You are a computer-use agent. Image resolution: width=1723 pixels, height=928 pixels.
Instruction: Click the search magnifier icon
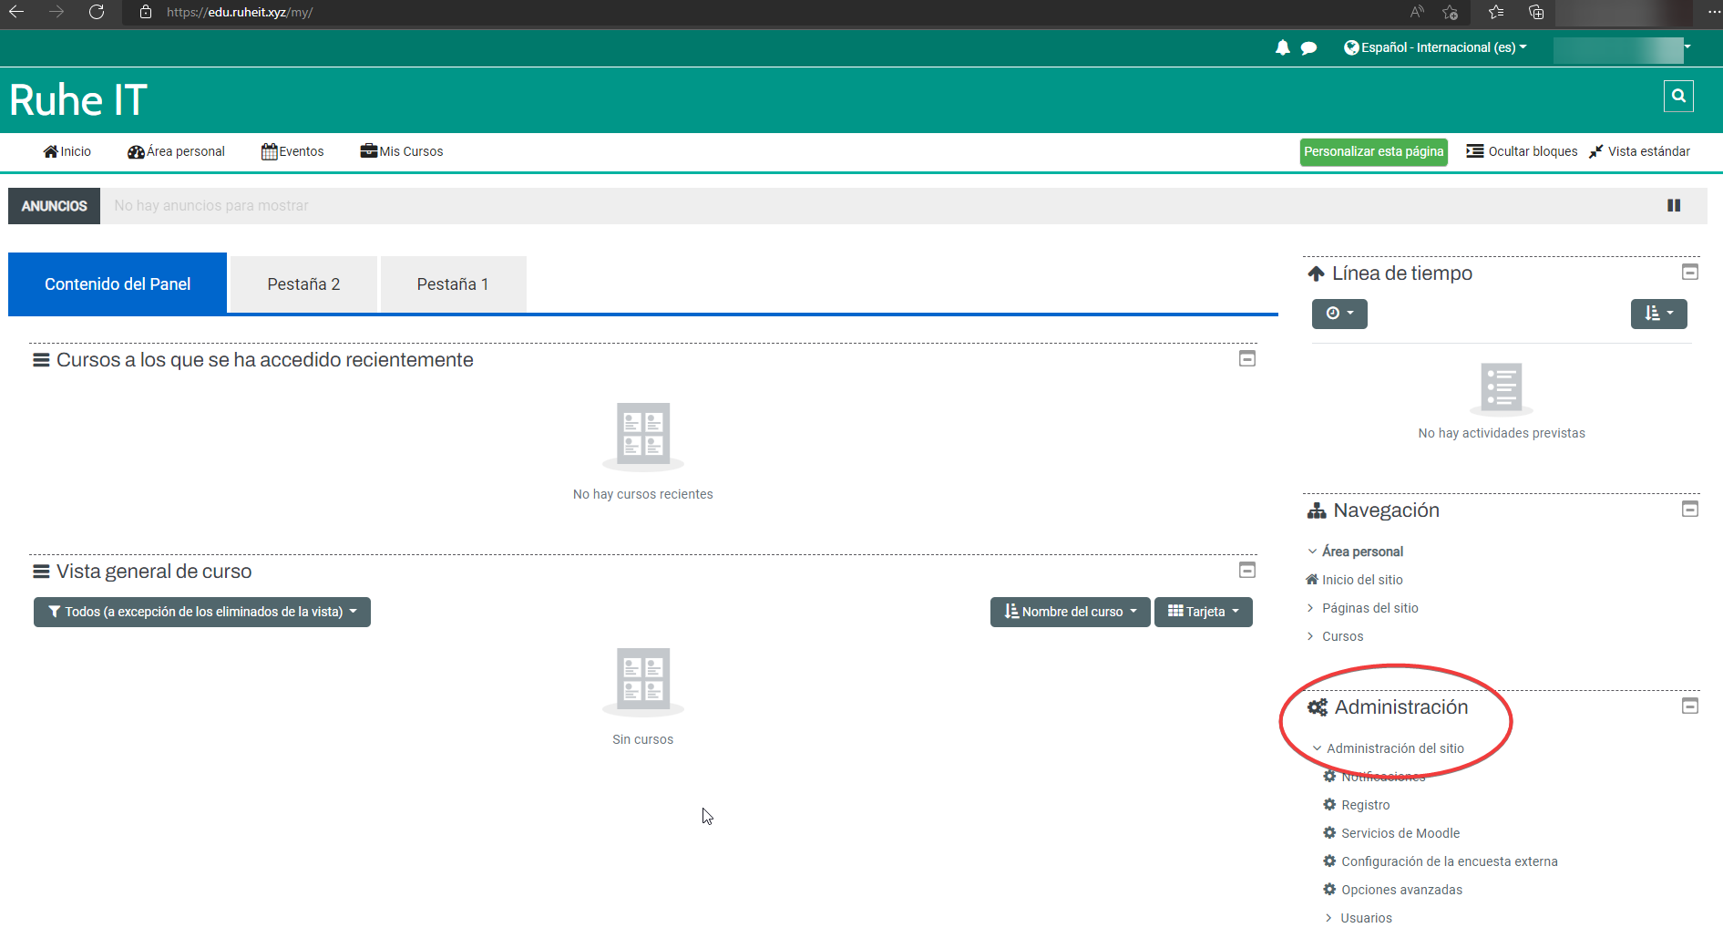pos(1677,96)
